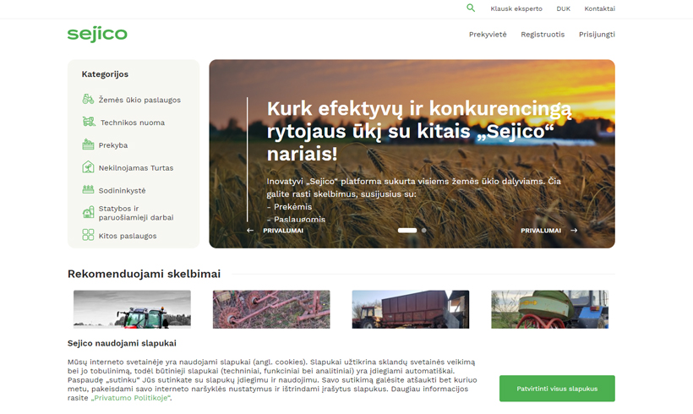Viewport: 693px width, 414px height.
Task: Open the green spreader listing thumbnail
Action: pyautogui.click(x=550, y=309)
